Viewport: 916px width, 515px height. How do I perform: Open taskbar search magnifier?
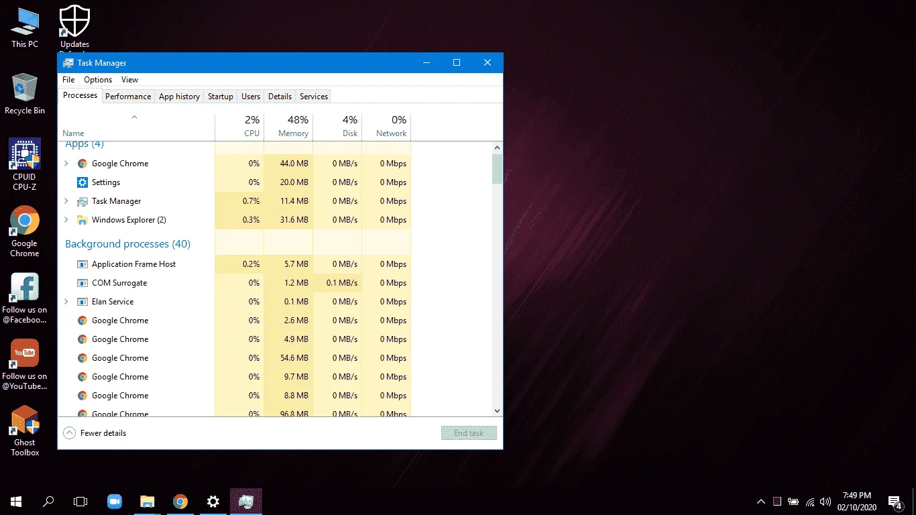[48, 502]
